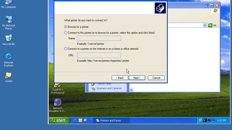Image resolution: width=232 pixels, height=130 pixels.
Task: Go back with the Back button
Action: 120,78
